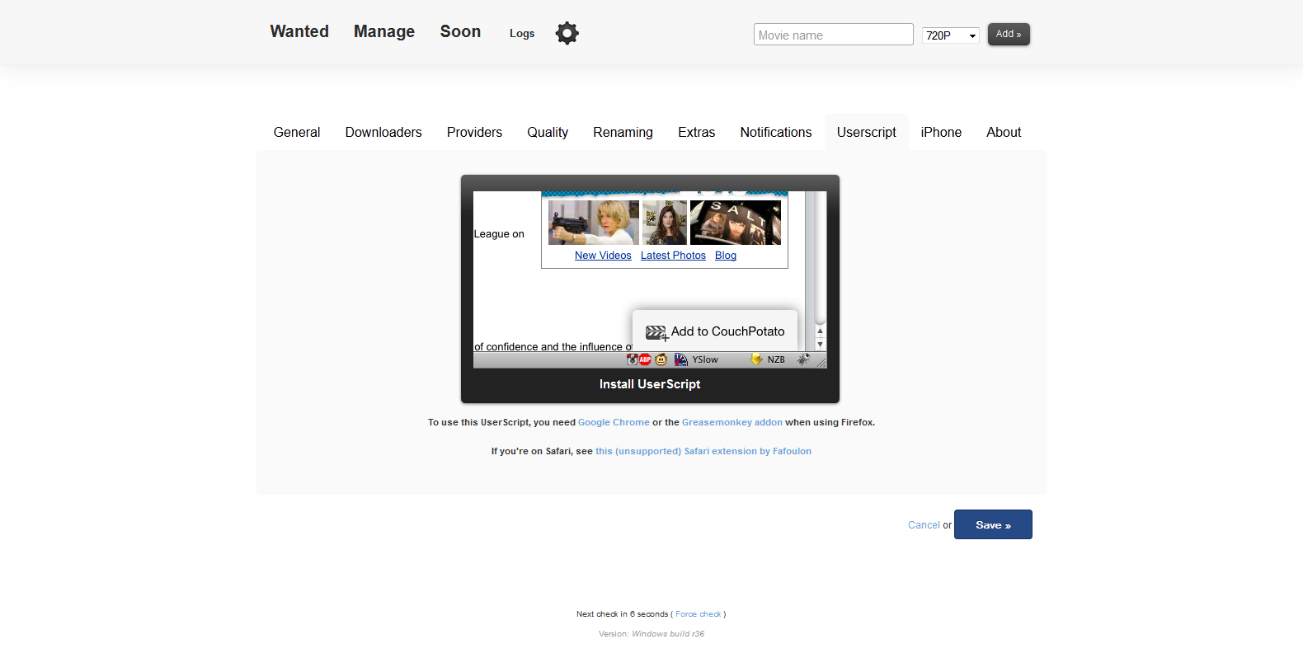Click the dark-haired woman thumbnail
This screenshot has width=1303, height=653.
665,223
